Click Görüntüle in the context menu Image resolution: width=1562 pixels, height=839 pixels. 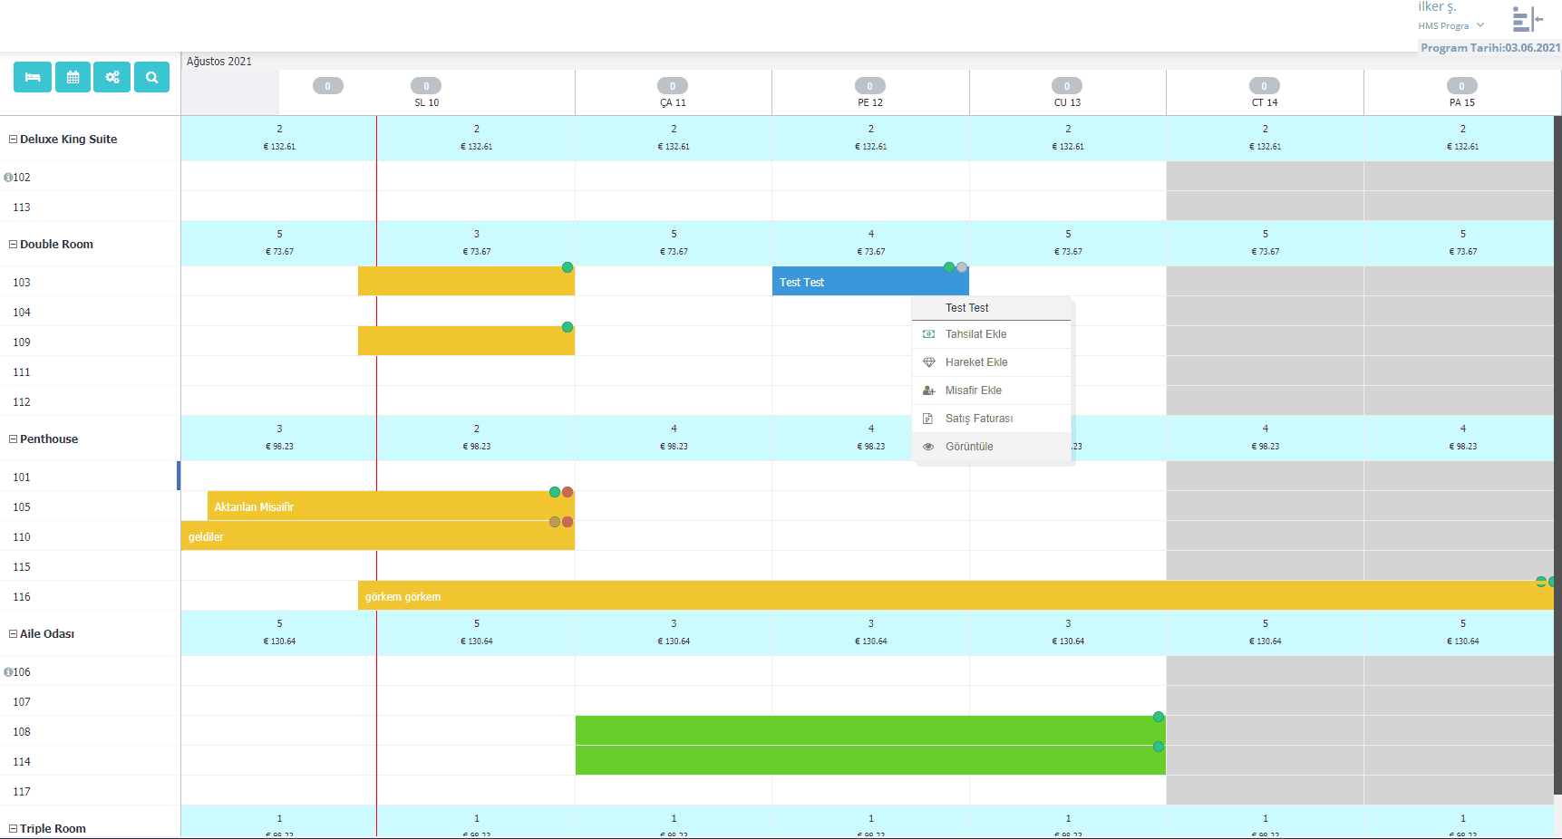[991, 447]
